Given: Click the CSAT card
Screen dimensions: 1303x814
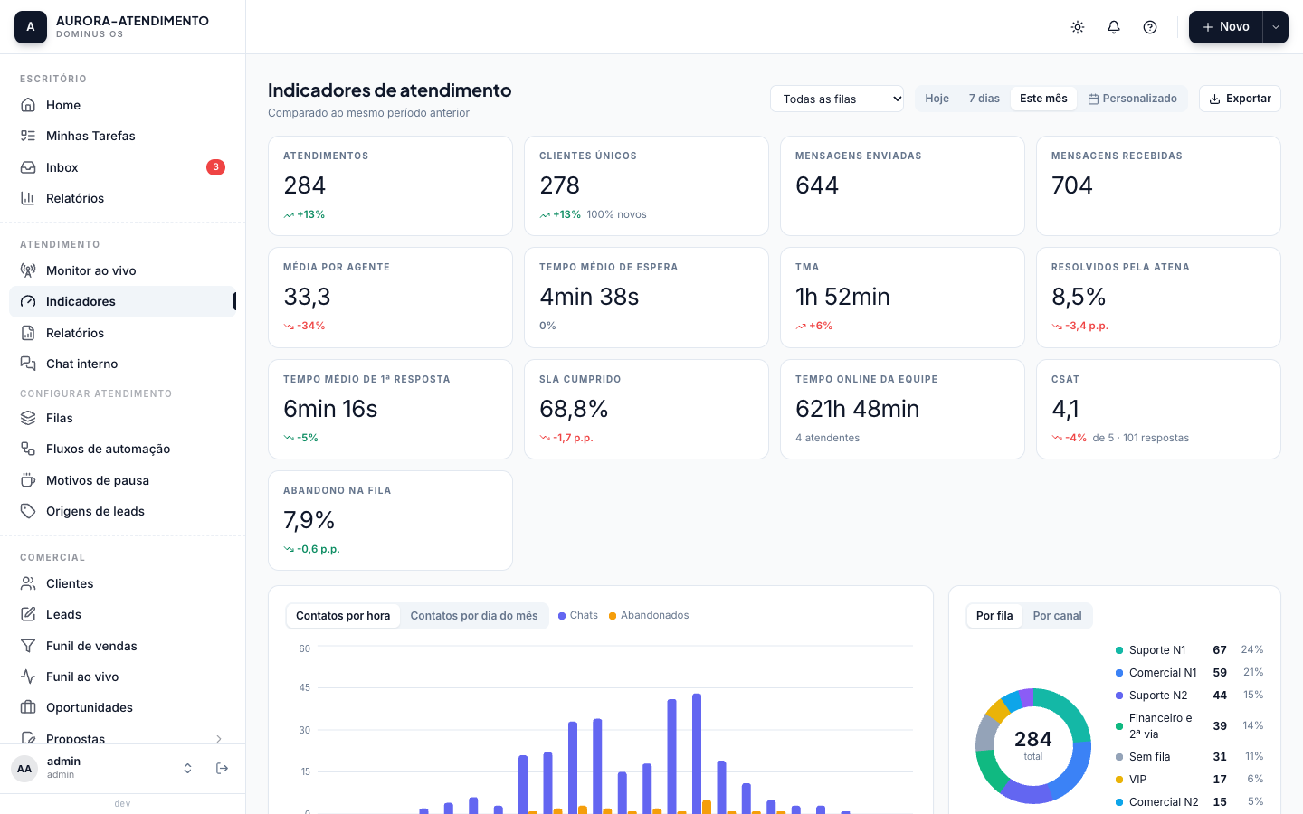Looking at the screenshot, I should point(1158,410).
